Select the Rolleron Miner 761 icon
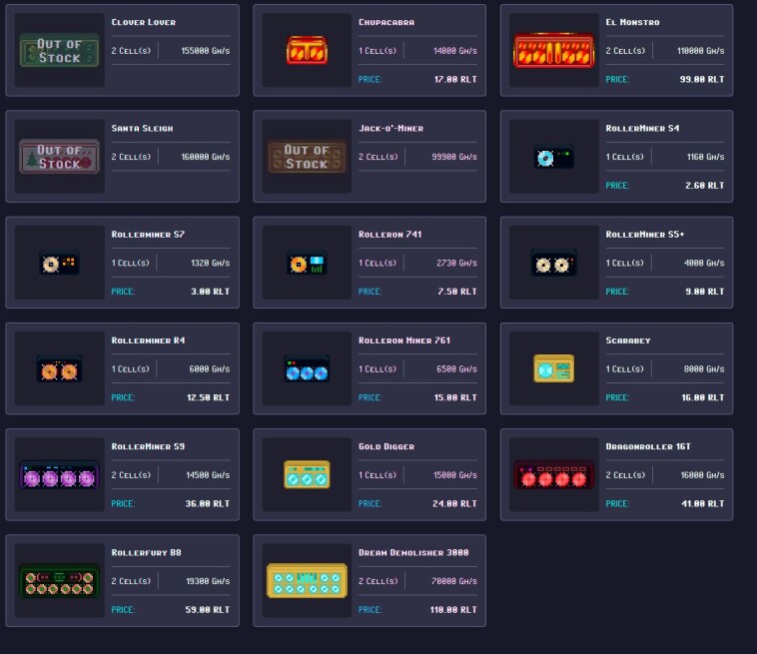Viewport: 757px width, 654px height. (x=307, y=369)
